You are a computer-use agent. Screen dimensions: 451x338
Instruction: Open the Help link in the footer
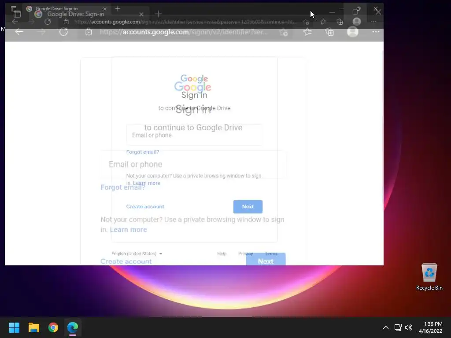(x=222, y=253)
